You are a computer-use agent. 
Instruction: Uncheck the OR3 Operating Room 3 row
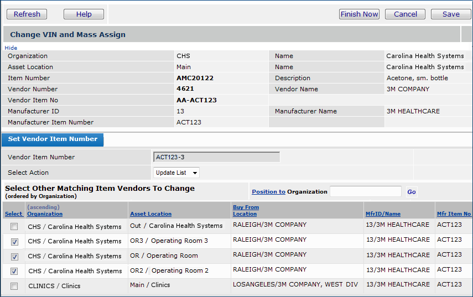(x=14, y=242)
